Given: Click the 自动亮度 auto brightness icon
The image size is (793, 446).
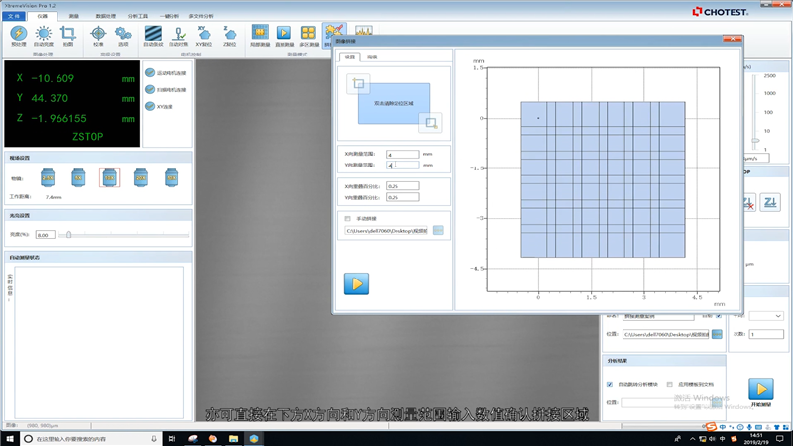Looking at the screenshot, I should coord(43,34).
